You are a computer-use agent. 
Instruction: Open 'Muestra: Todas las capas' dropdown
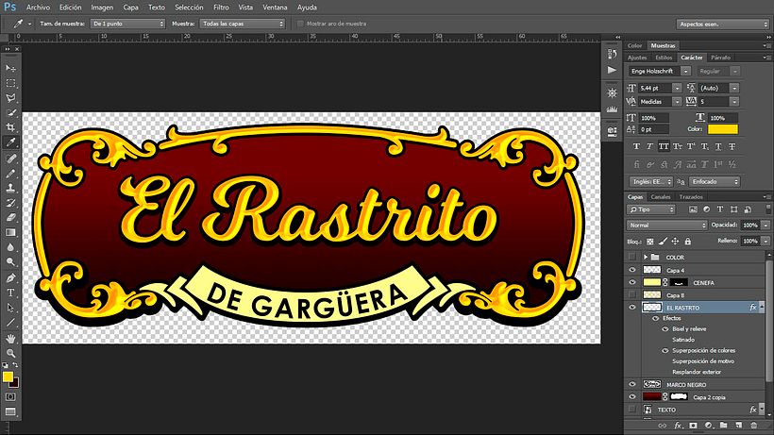243,24
